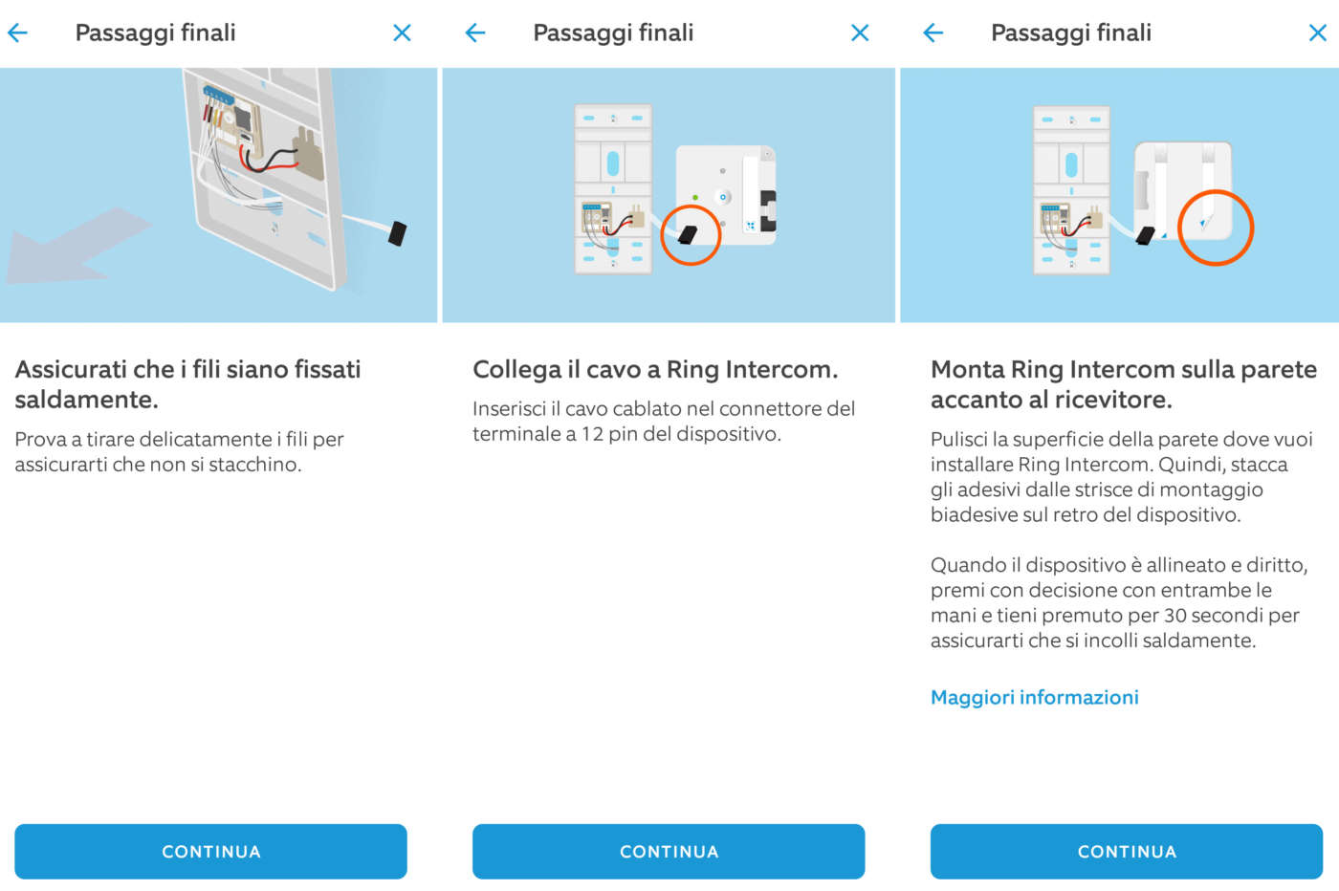Tap the black connector plug in the wiring illustration
The width and height of the screenshot is (1339, 891).
point(397,232)
